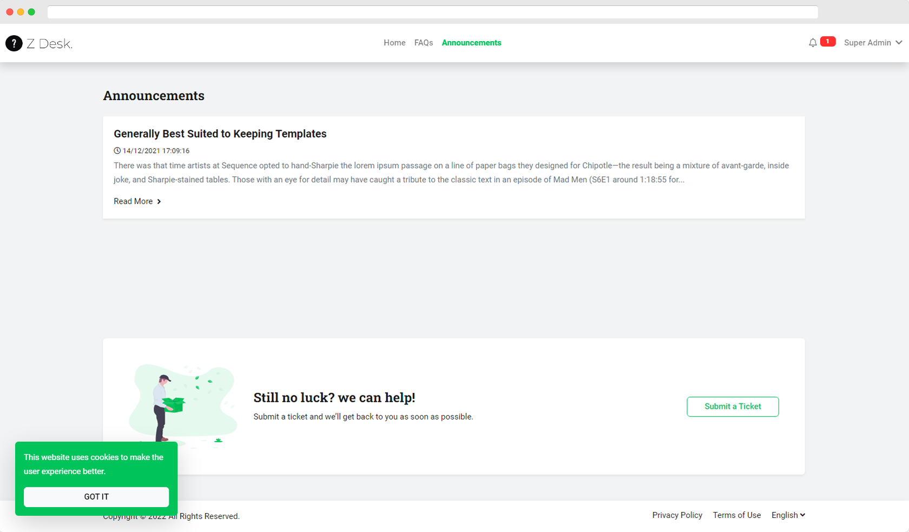909x532 pixels.
Task: Click the Submit a Ticket button
Action: tap(733, 407)
